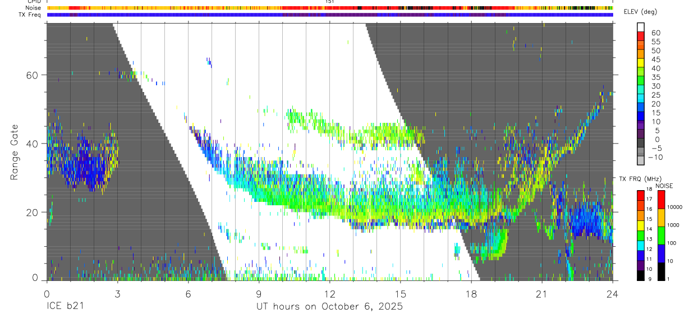Click the '151' CPID value at top
The height and width of the screenshot is (318, 689).
coord(330,2)
